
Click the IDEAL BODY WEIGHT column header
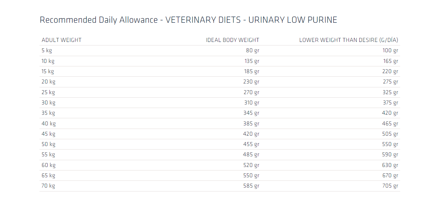click(x=233, y=40)
